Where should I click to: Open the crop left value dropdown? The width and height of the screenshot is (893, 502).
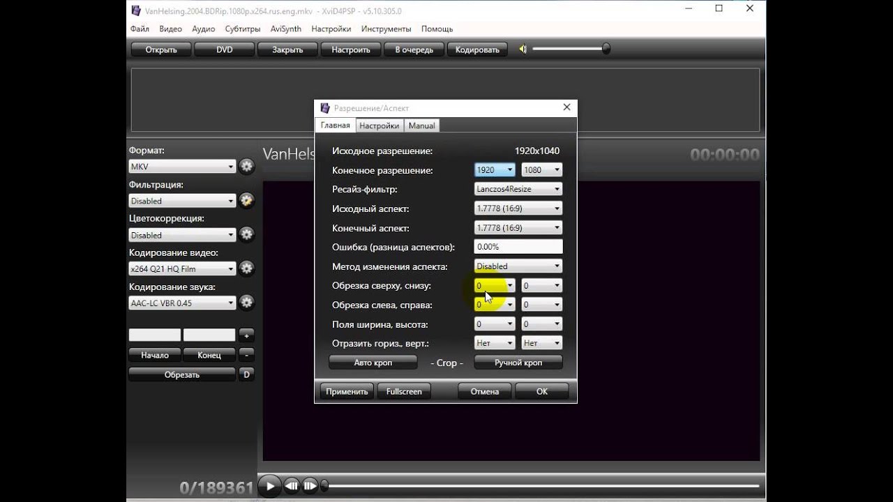(x=495, y=305)
